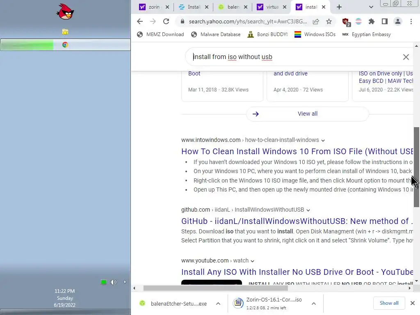Click the Angry Birds icon on the sidebar
The width and height of the screenshot is (420, 315).
[65, 11]
